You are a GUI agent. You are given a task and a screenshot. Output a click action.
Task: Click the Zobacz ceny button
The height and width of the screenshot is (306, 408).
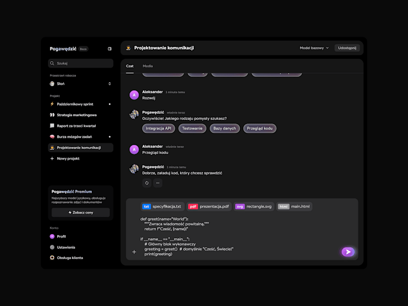click(81, 213)
